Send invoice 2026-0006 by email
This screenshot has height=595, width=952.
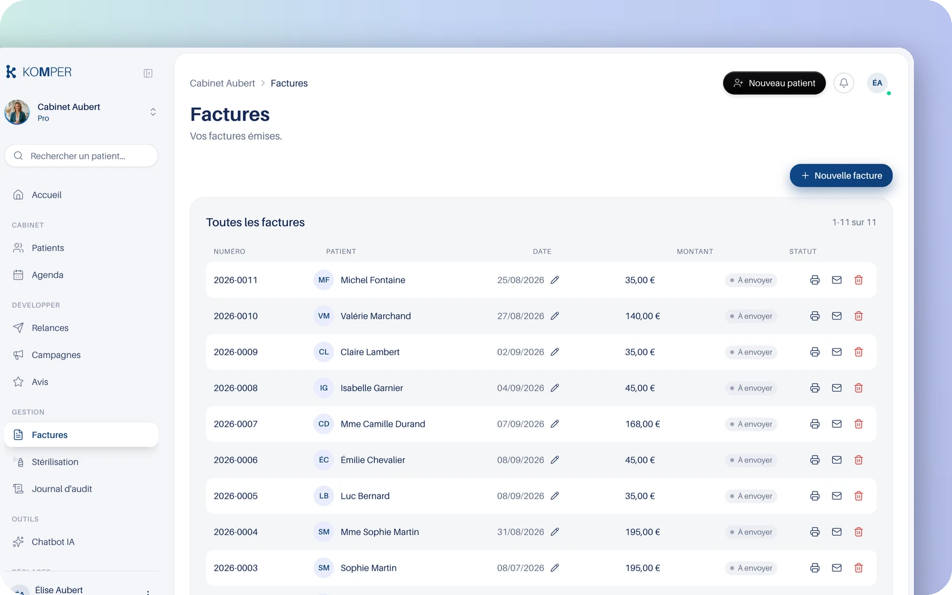click(x=837, y=460)
